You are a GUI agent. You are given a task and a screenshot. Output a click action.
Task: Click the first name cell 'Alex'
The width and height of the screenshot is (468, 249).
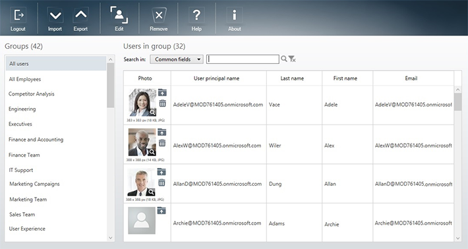tap(347, 144)
